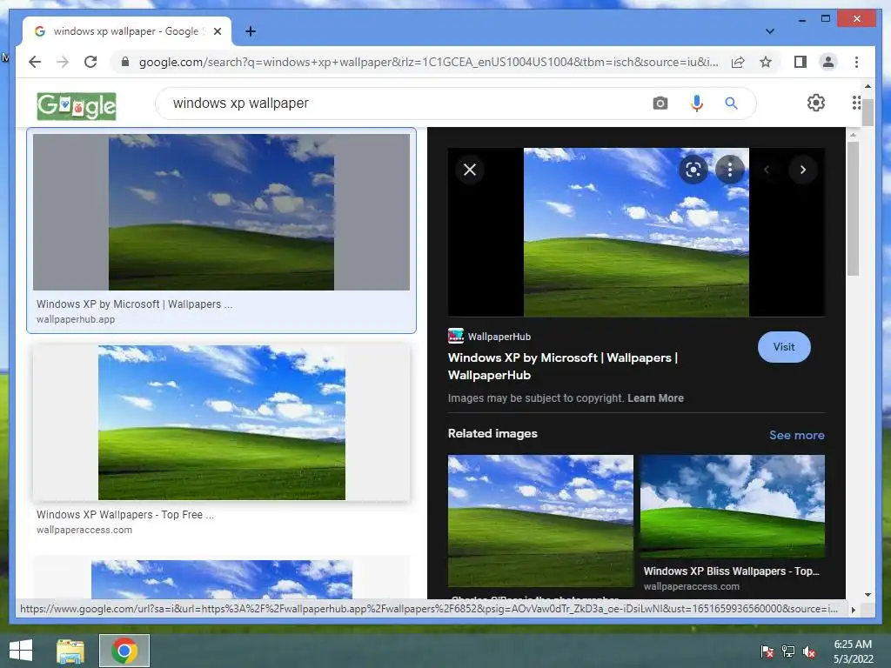Select wallpaperaccess.com Top Free result thumbnail
This screenshot has height=668, width=891.
pos(222,423)
